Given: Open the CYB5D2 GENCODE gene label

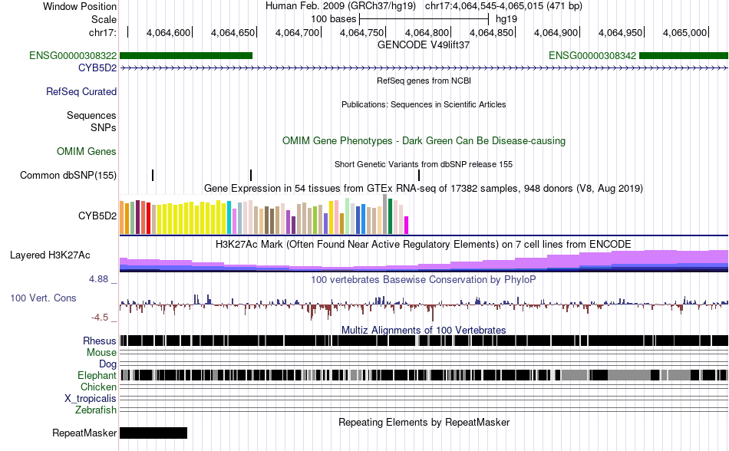Looking at the screenshot, I should (x=97, y=67).
